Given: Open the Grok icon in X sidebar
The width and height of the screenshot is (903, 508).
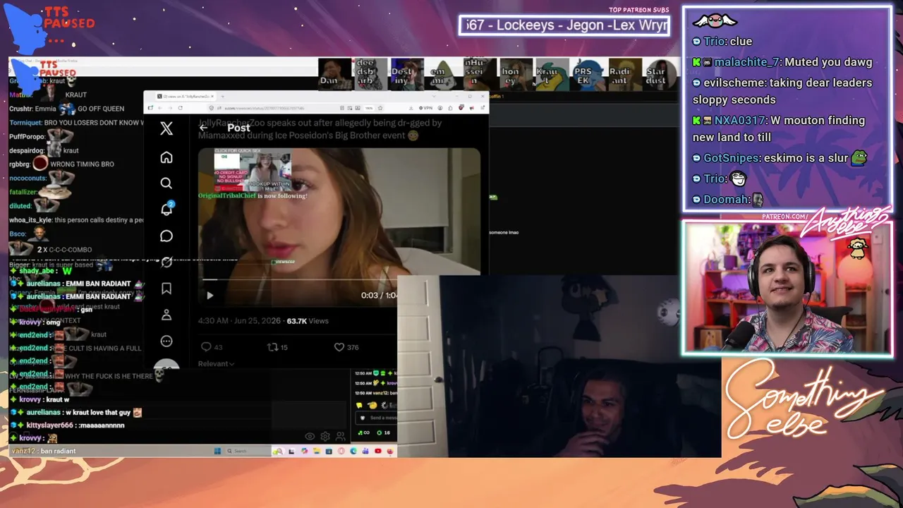Looking at the screenshot, I should click(166, 262).
